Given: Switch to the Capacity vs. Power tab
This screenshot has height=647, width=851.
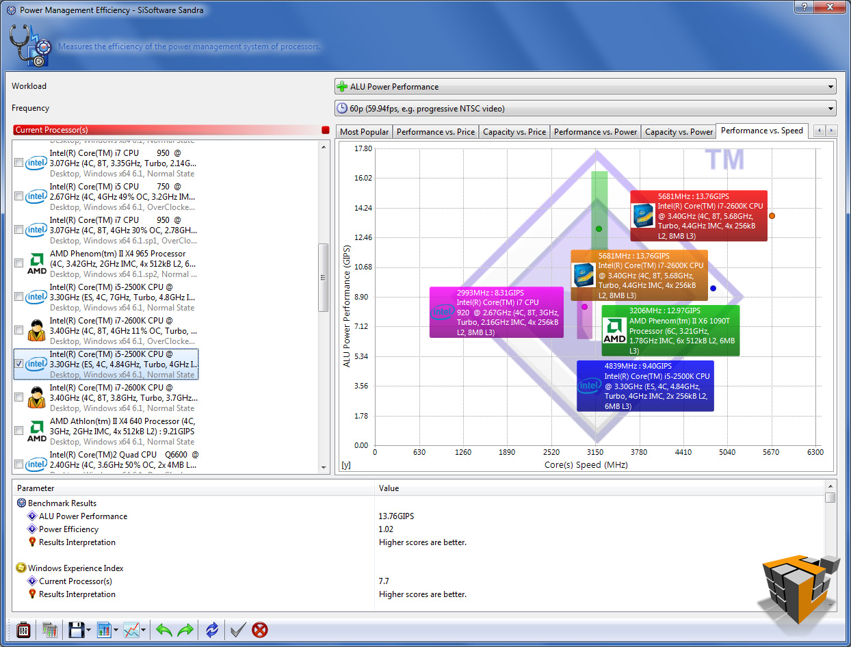Looking at the screenshot, I should pos(679,132).
